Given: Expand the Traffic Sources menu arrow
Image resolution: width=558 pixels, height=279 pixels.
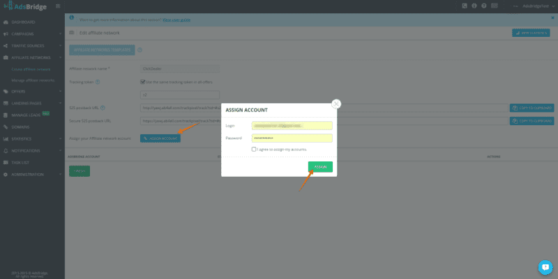Looking at the screenshot, I should tap(60, 46).
